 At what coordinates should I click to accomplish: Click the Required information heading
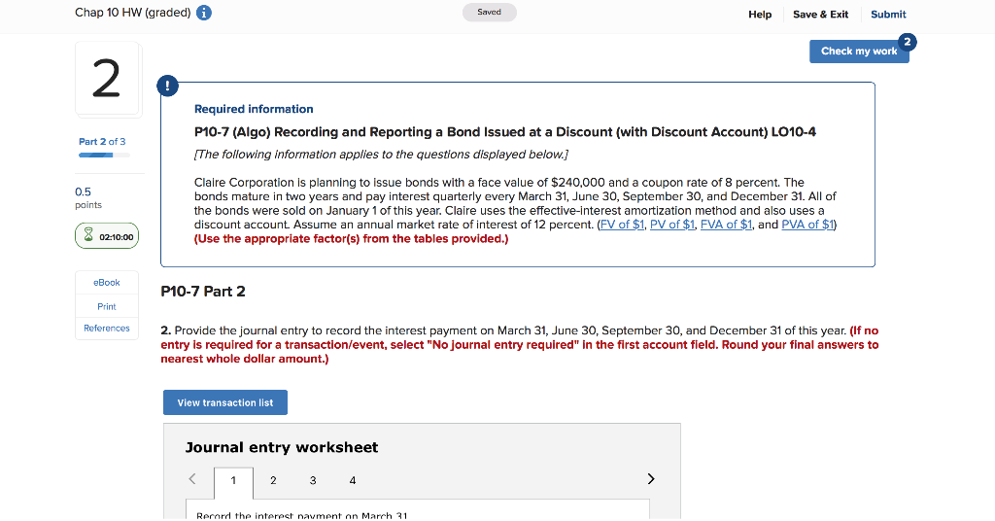[x=254, y=109]
